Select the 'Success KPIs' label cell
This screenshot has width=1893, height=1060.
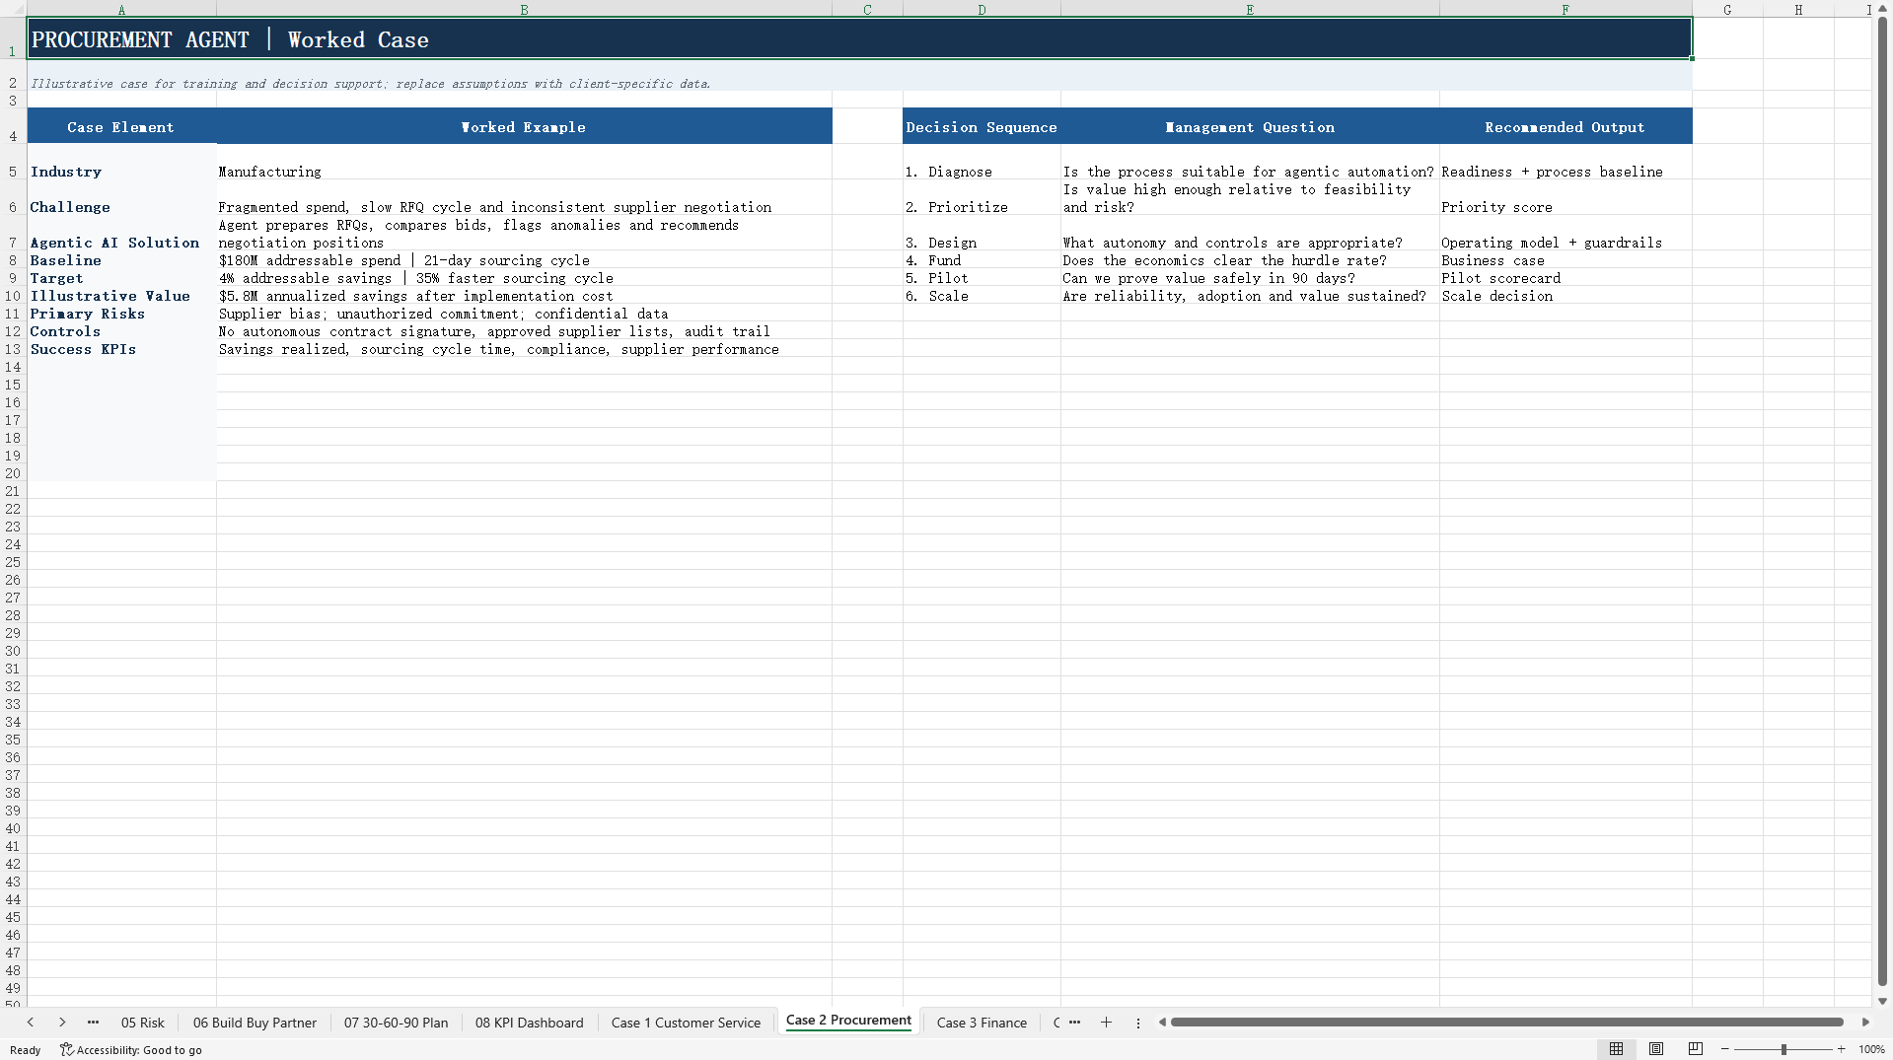click(121, 349)
